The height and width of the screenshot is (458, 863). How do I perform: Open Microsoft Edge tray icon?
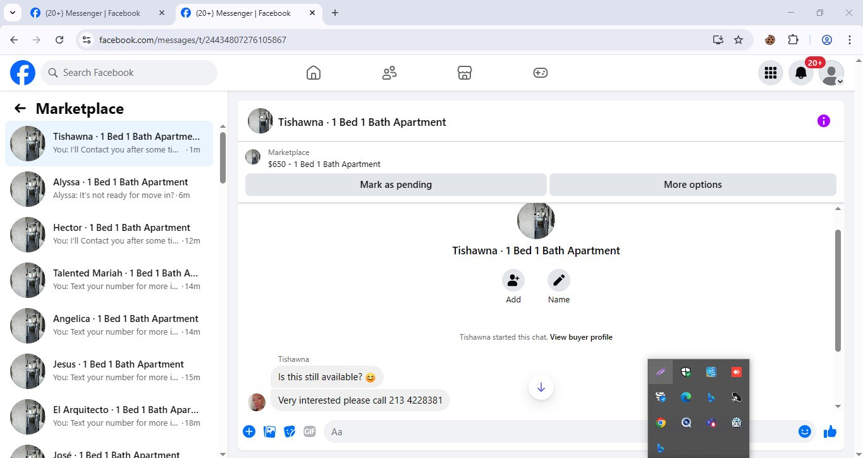click(686, 397)
